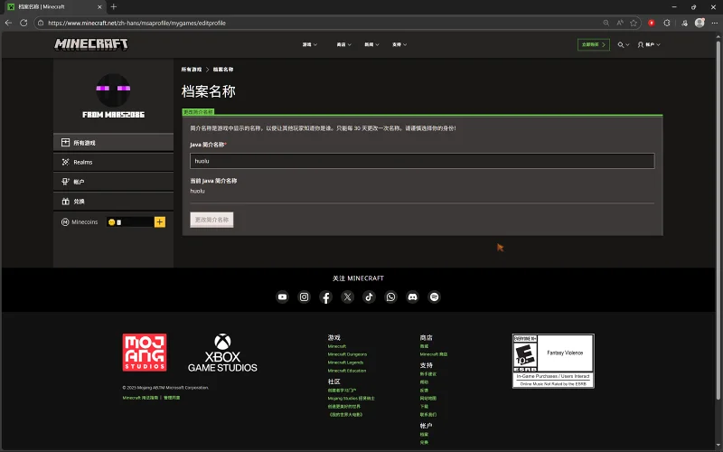The height and width of the screenshot is (452, 723).
Task: Open footer link 联系我们
Action: tap(427, 414)
